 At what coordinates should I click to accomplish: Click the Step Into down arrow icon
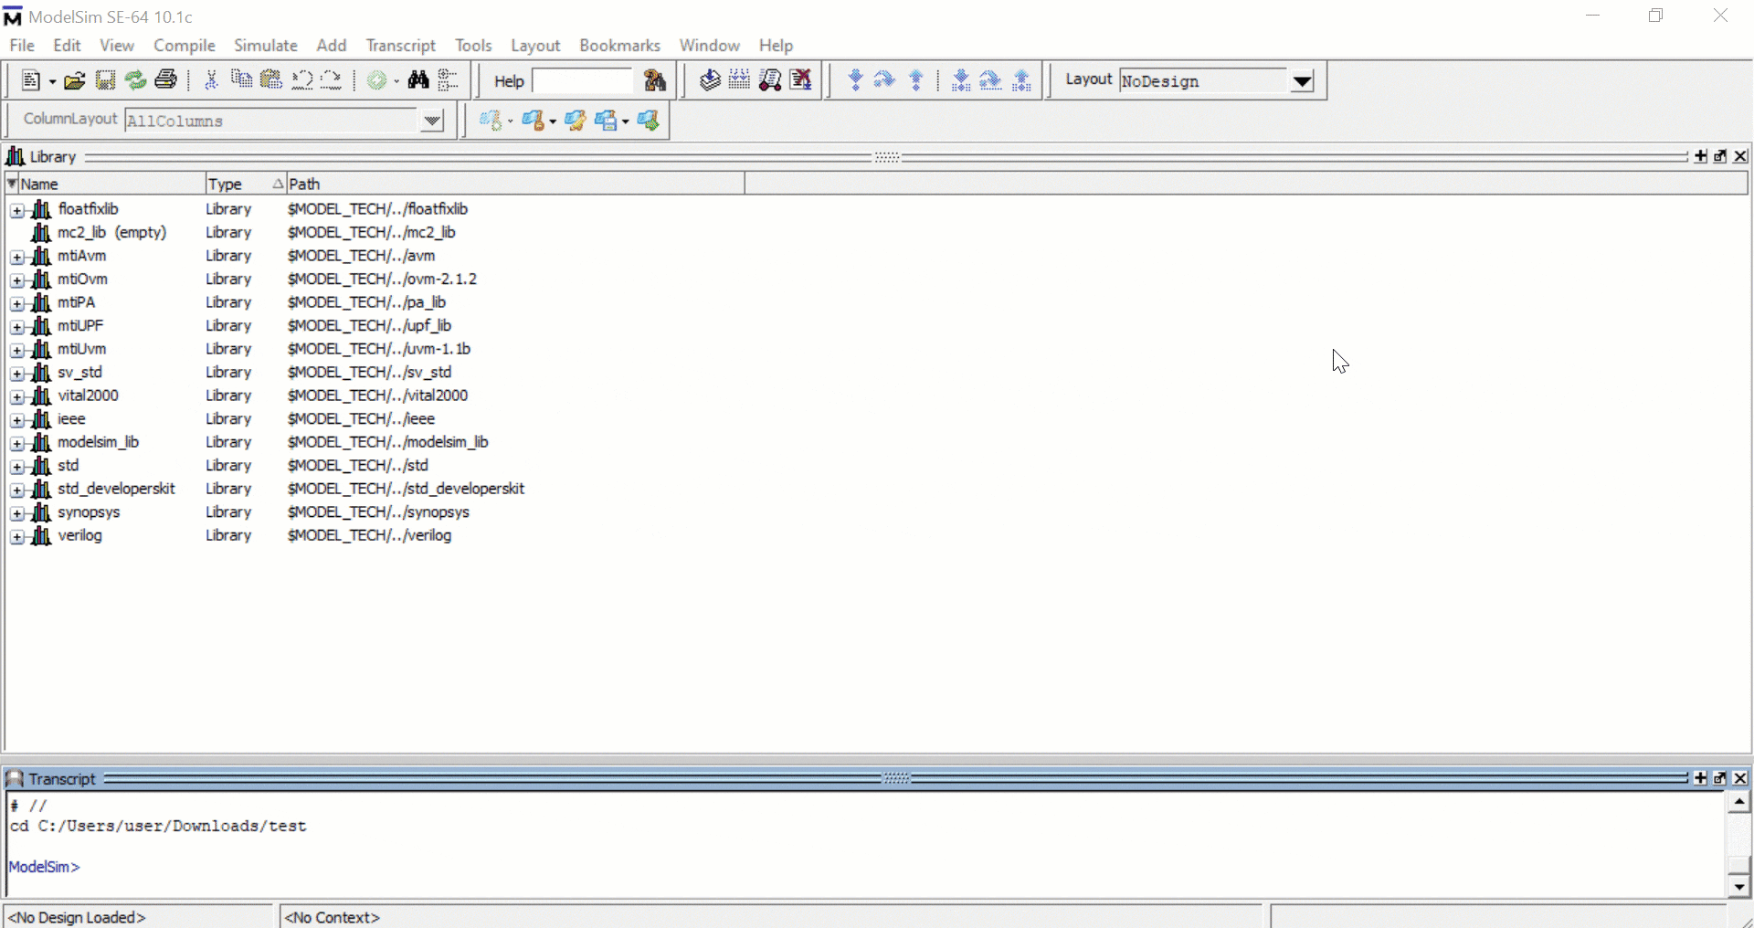point(856,80)
